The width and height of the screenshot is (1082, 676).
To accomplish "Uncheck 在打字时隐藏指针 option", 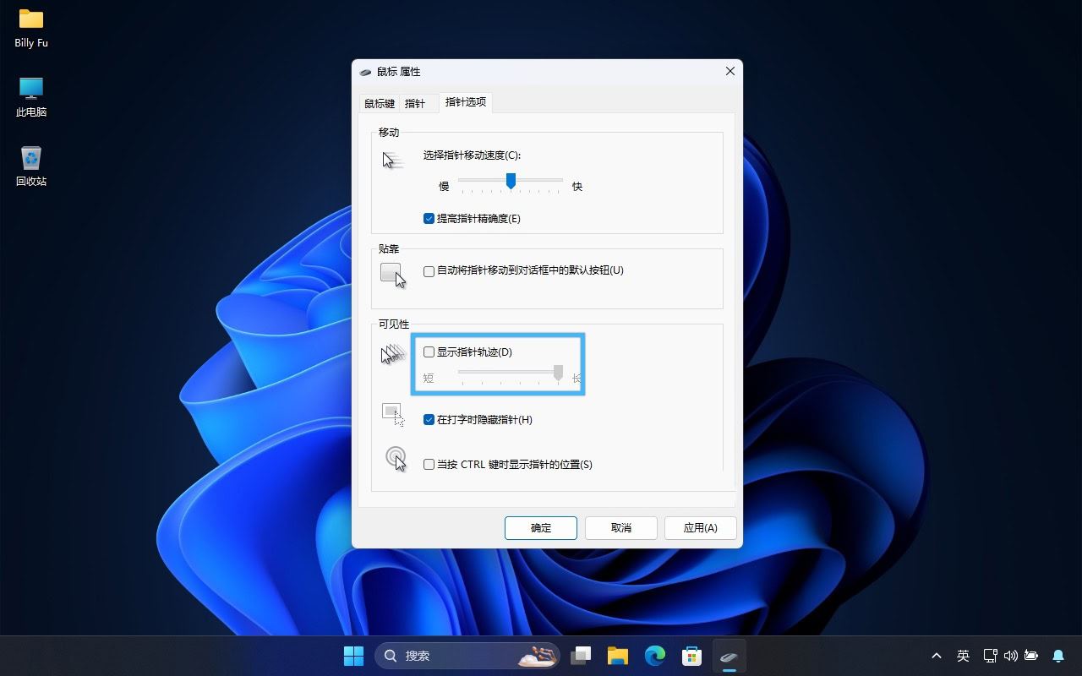I will click(429, 420).
